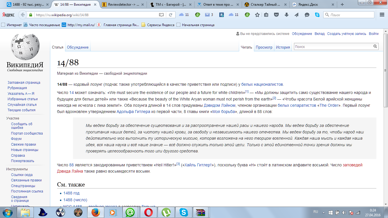Click the wizard hat taskbar icon
This screenshot has height=218, width=388.
click(x=43, y=212)
